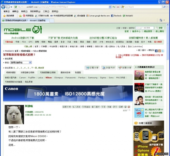Open the 選擇討論群組 forum dropdown
This screenshot has width=170, height=156.
pos(21,62)
